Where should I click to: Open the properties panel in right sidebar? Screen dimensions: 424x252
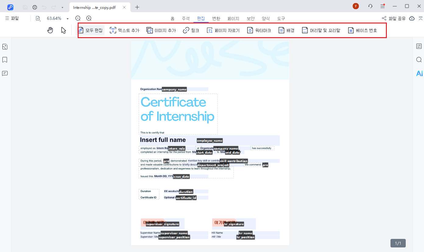click(419, 46)
